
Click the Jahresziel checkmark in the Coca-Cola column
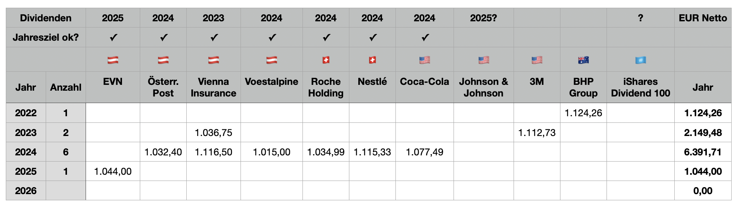[x=425, y=38]
